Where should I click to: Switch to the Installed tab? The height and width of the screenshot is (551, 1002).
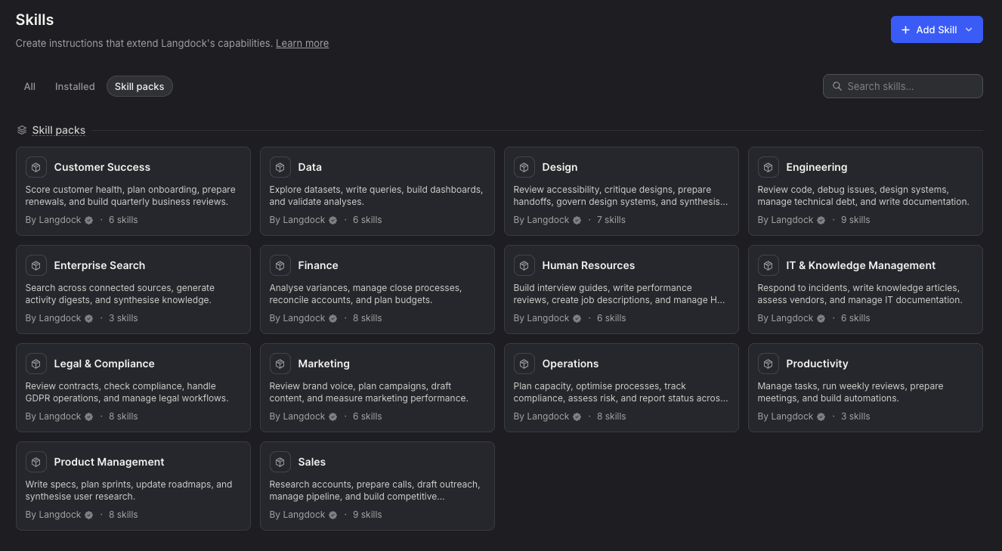(75, 86)
